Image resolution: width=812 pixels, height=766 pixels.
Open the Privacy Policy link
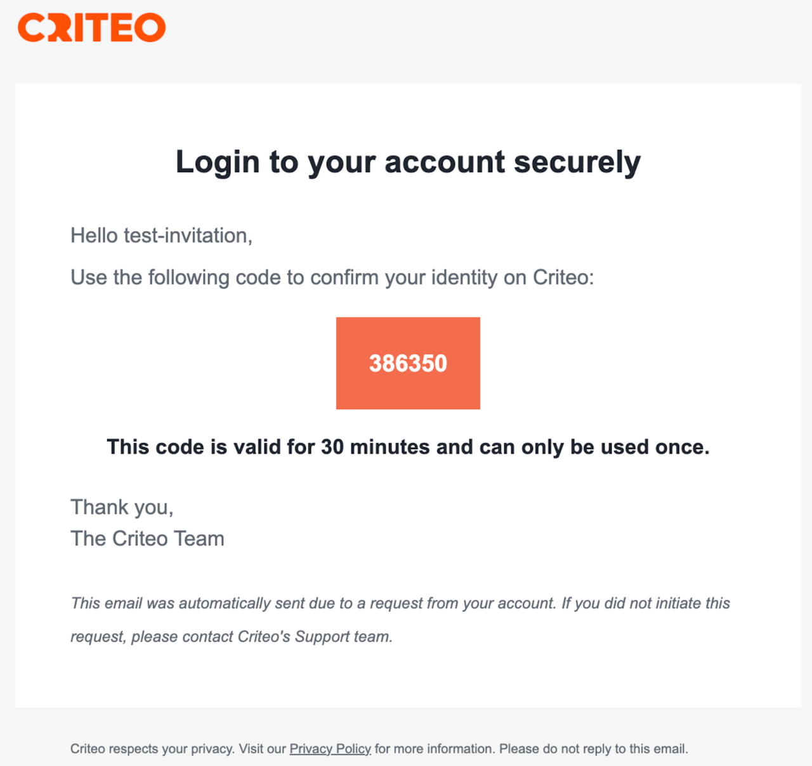330,749
